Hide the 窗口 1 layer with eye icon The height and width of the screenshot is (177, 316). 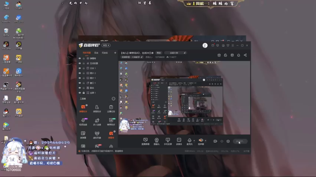click(80, 83)
